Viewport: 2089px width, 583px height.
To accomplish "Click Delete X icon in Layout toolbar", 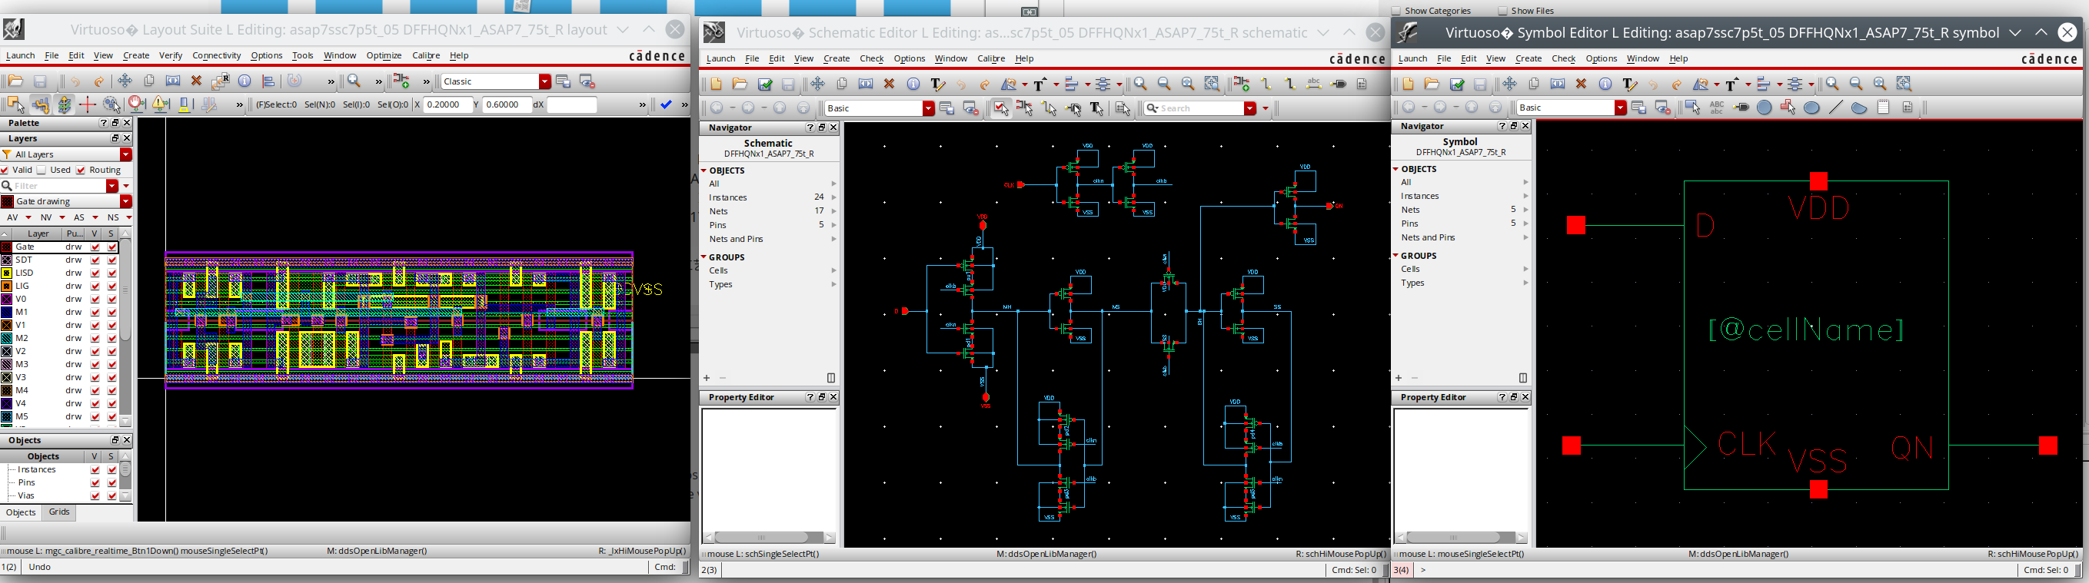I will [196, 81].
